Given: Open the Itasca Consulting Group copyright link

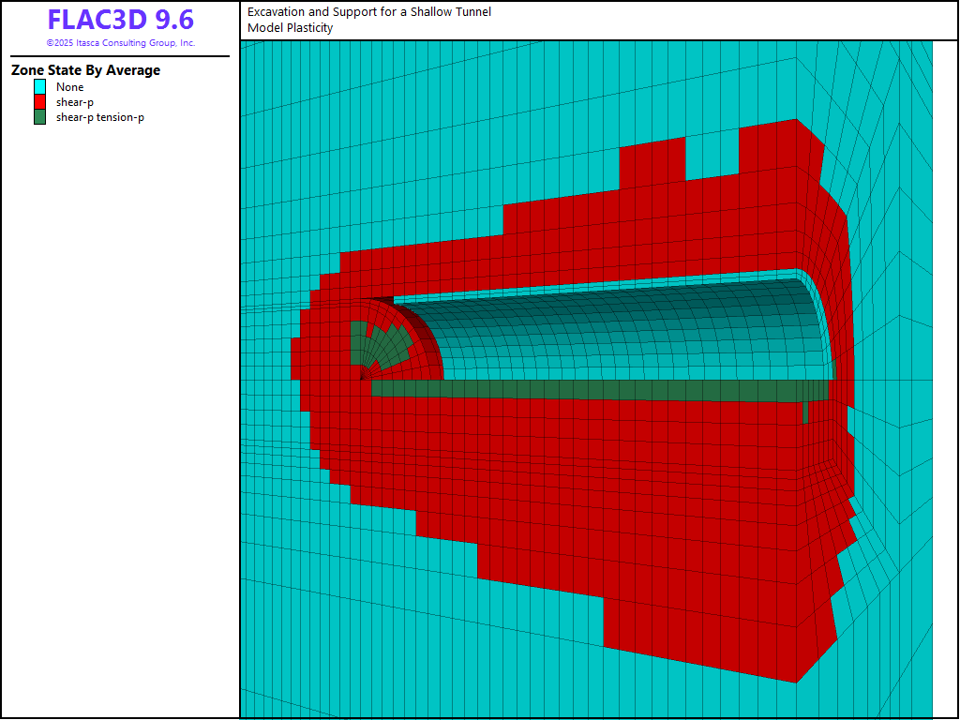Looking at the screenshot, I should [x=120, y=43].
